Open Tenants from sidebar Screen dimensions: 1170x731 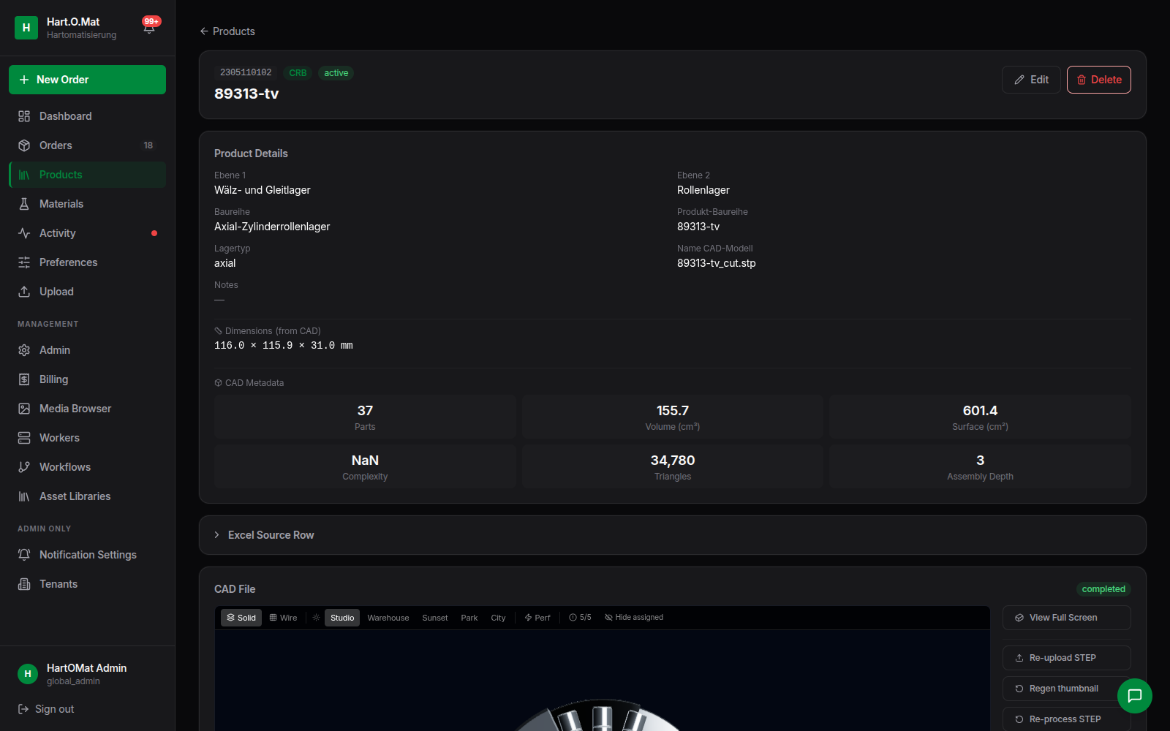[87, 584]
